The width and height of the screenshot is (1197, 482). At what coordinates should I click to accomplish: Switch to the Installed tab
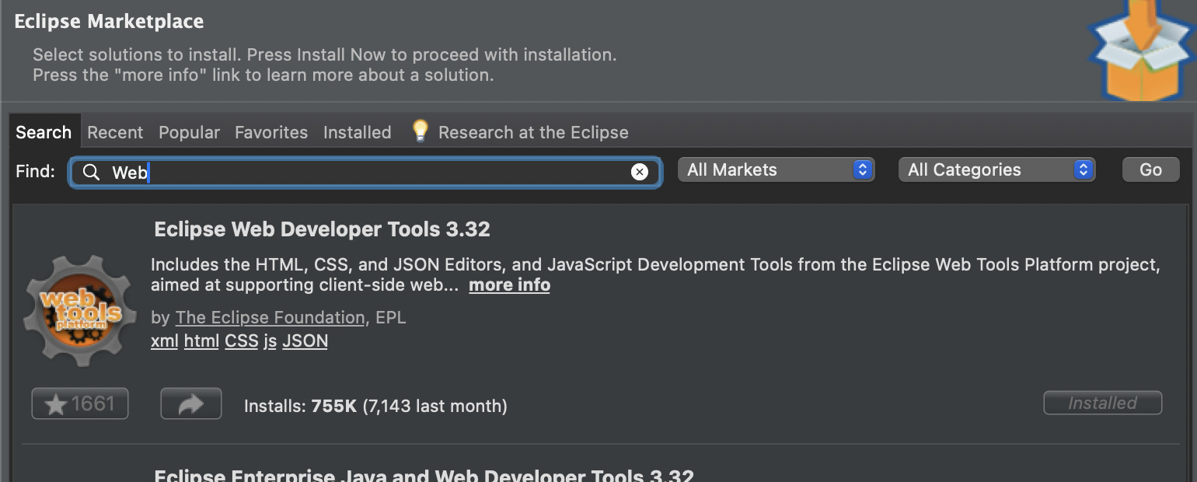[358, 132]
